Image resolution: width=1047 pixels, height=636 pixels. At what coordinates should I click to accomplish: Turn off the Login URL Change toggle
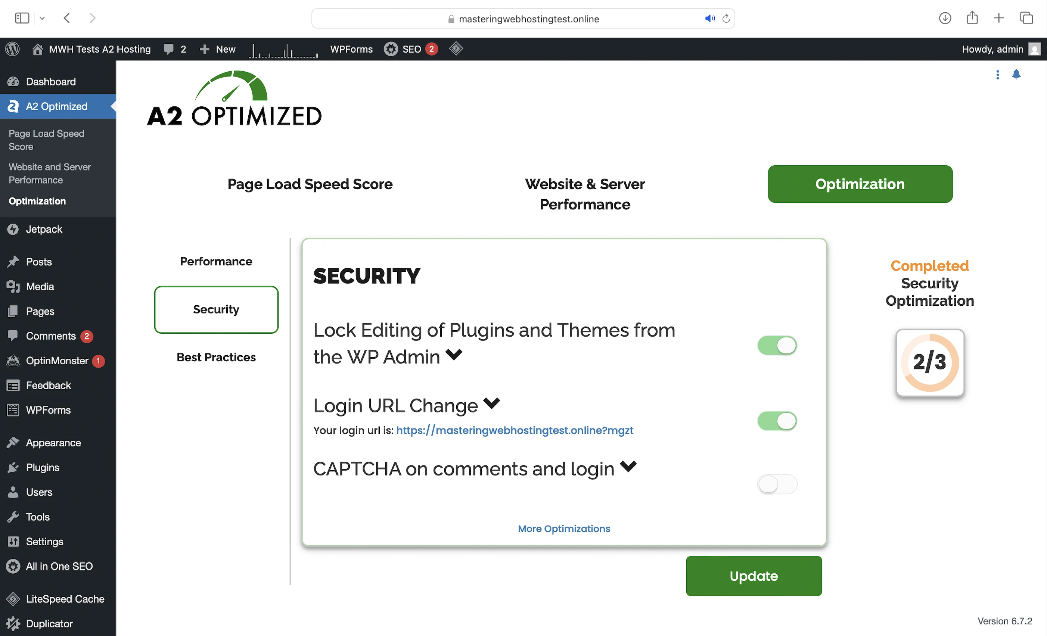point(777,421)
